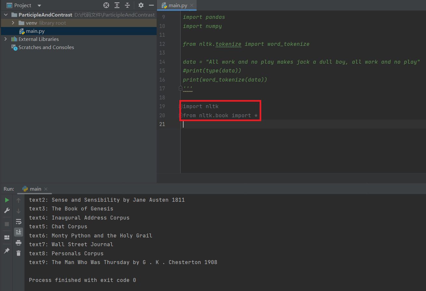Click 'import pandas' code line
The width and height of the screenshot is (426, 291).
point(204,17)
